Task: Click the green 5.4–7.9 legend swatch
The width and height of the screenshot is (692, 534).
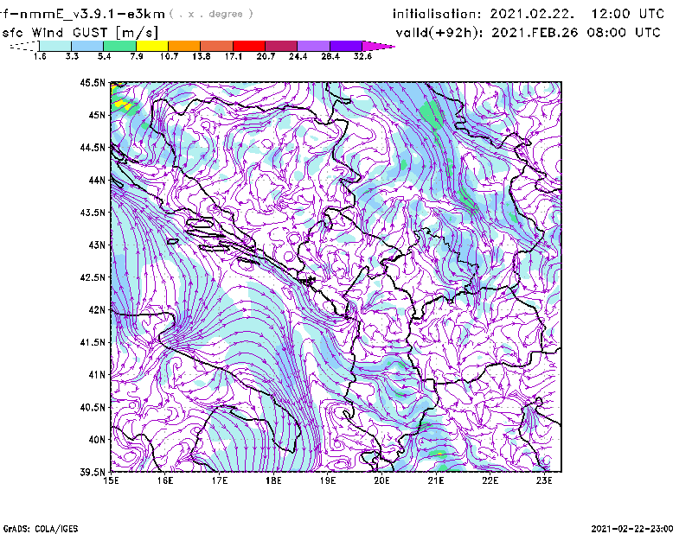Action: tap(119, 46)
